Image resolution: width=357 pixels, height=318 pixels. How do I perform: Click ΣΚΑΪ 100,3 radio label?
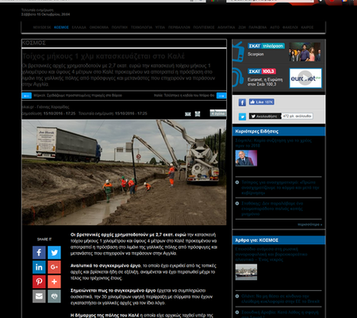pyautogui.click(x=262, y=71)
